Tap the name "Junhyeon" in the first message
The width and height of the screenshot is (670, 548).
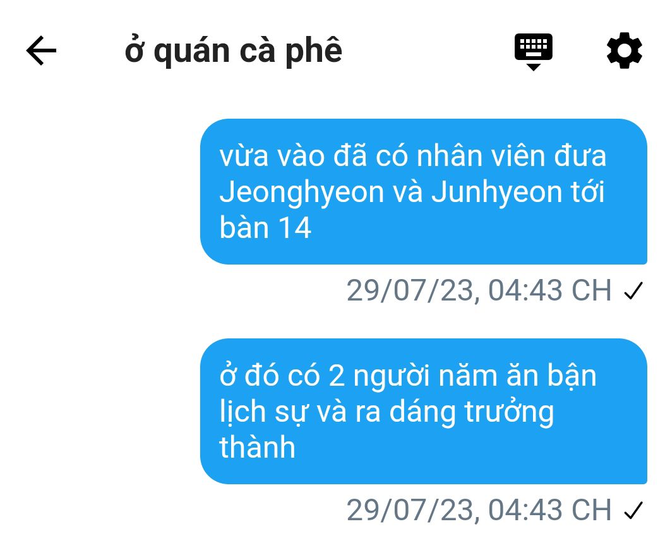tap(496, 193)
